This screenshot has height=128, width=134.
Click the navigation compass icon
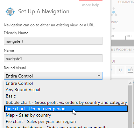point(10,12)
